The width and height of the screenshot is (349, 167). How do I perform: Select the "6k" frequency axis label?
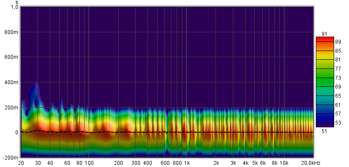click(x=263, y=163)
